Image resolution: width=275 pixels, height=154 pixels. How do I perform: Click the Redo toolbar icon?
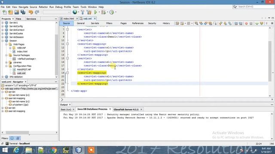click(37, 12)
